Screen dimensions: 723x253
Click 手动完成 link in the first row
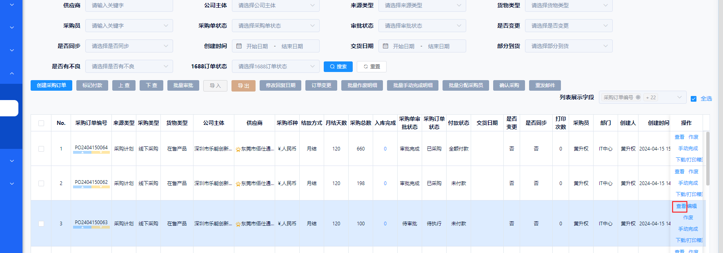pos(688,148)
